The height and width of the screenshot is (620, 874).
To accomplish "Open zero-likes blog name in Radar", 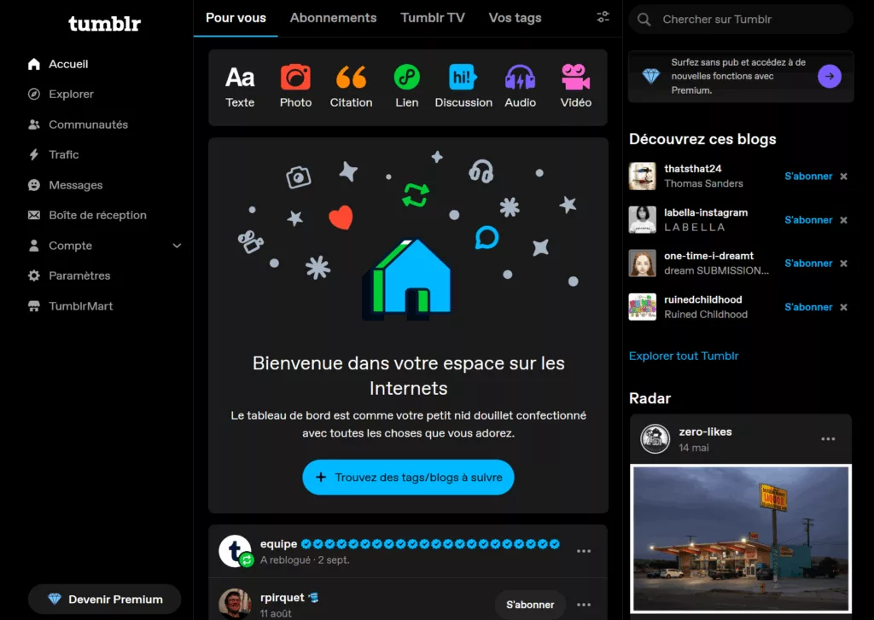I will tap(705, 432).
